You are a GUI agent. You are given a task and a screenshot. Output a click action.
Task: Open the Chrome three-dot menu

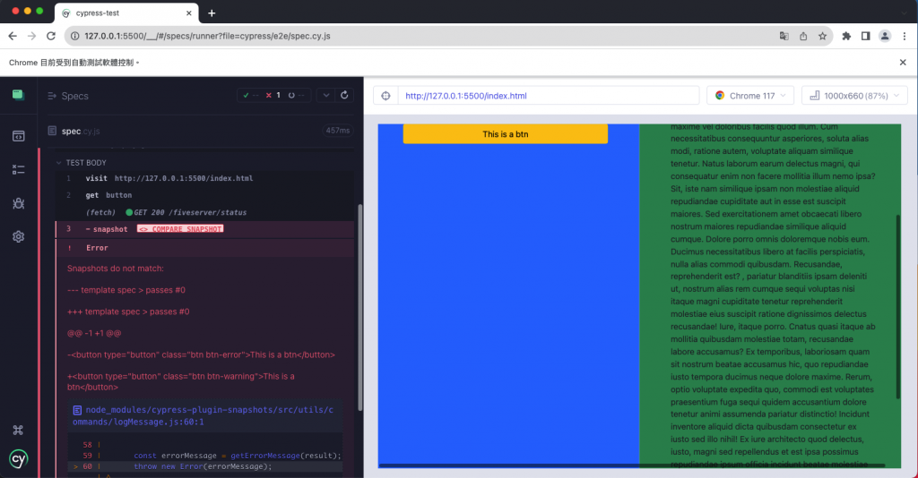pos(904,36)
